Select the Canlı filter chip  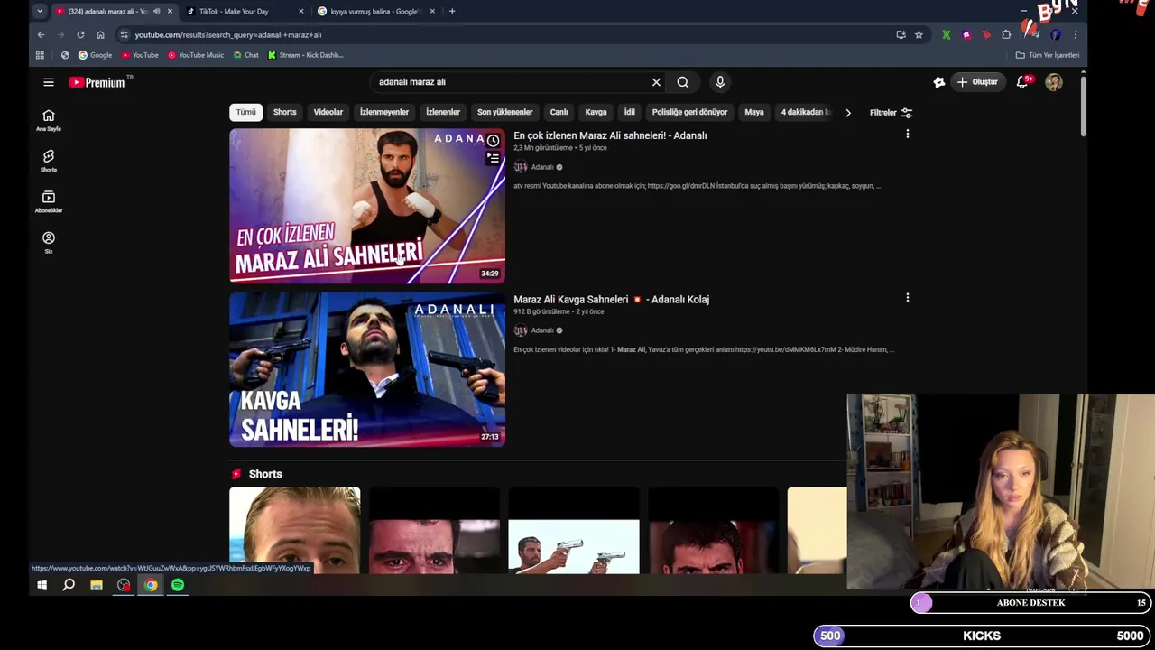(559, 112)
